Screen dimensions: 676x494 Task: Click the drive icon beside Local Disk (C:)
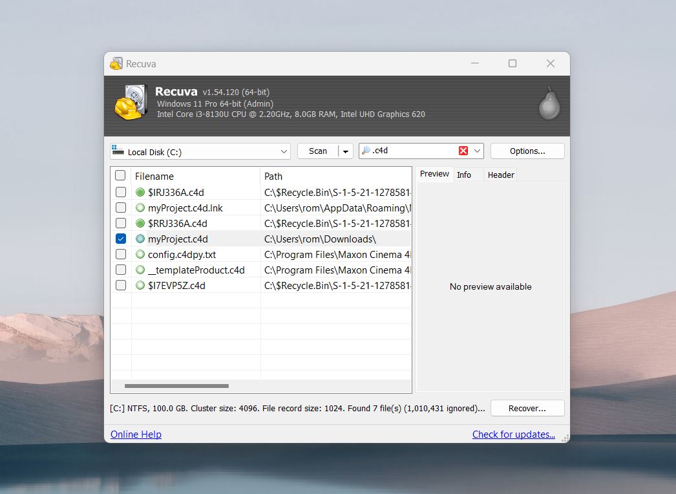pos(118,150)
